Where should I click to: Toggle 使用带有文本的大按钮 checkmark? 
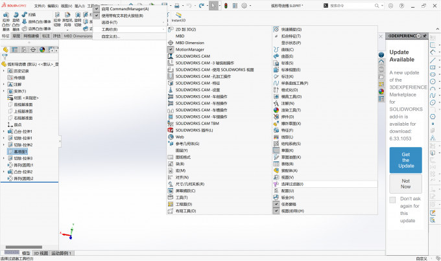point(97,16)
